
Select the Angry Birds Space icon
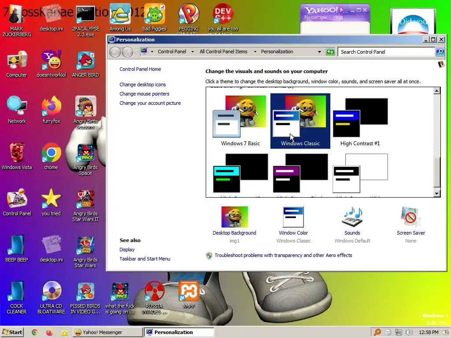(85, 159)
